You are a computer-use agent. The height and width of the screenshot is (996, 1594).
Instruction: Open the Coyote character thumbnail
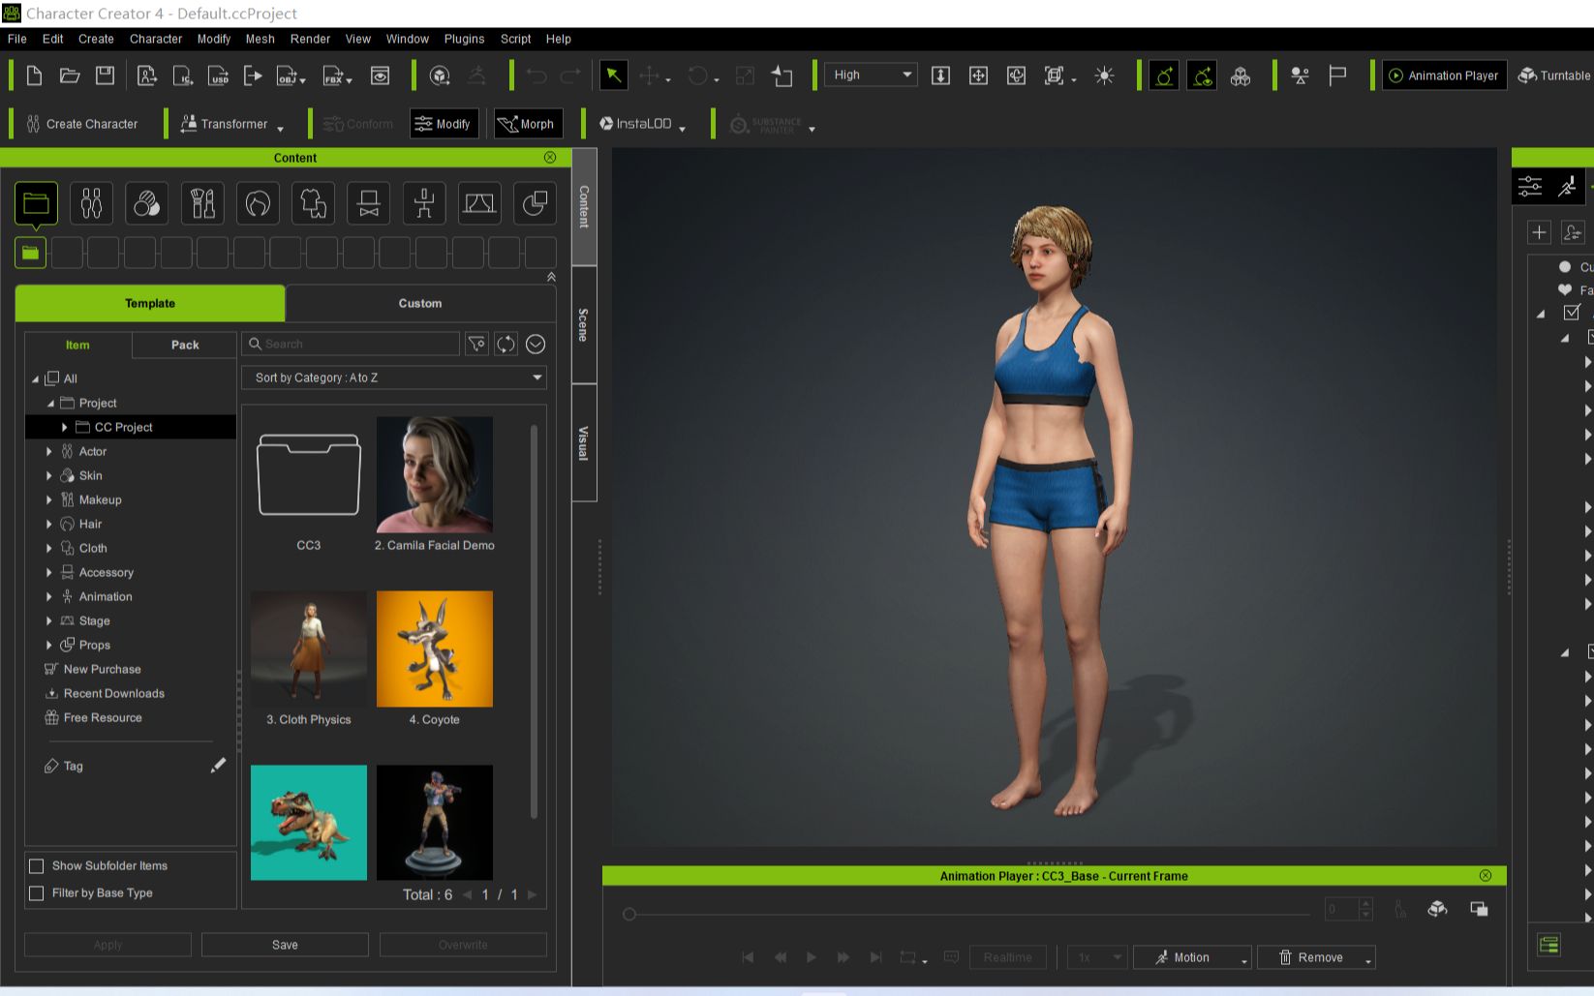[434, 649]
